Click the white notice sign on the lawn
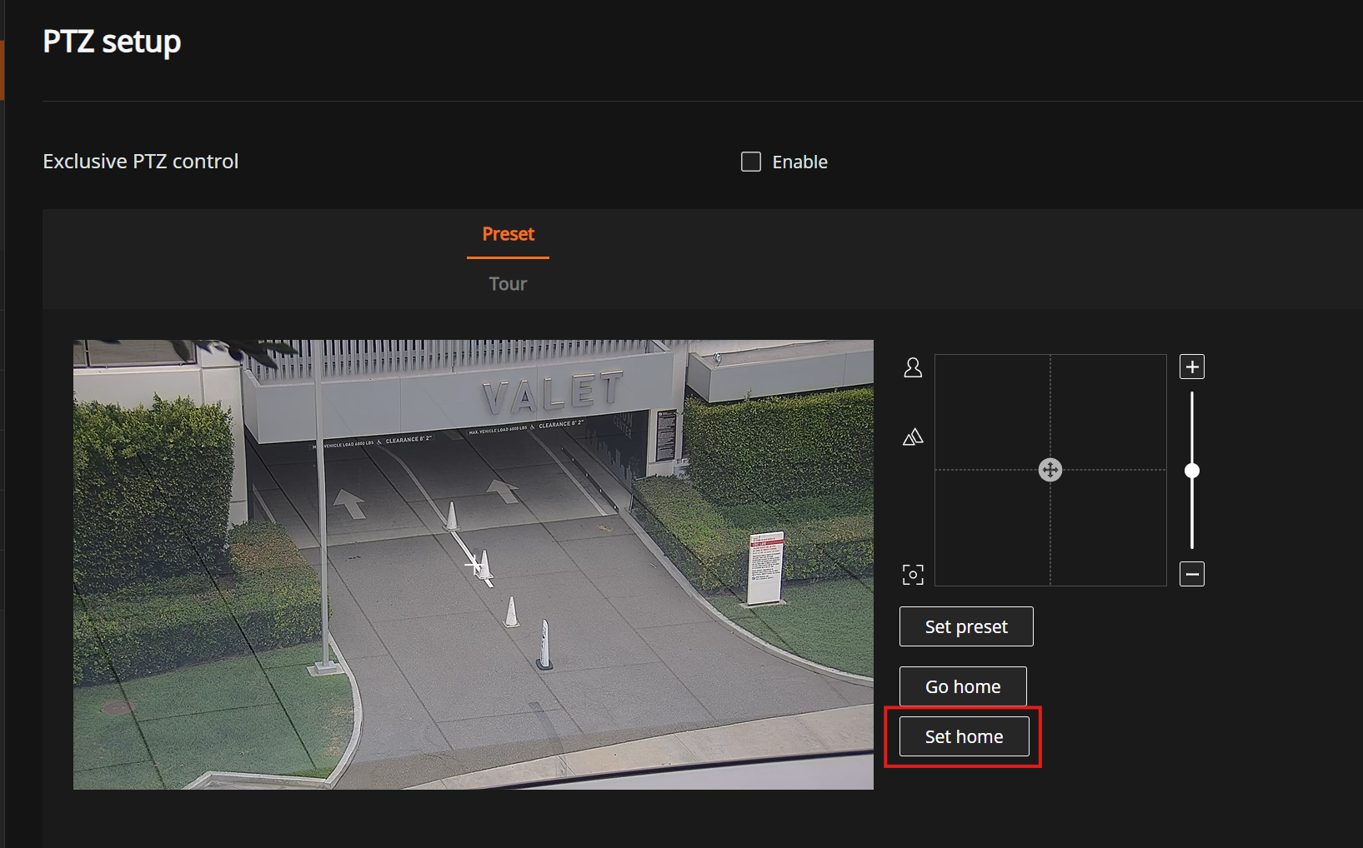Screen dimensions: 1363x848 (765, 566)
